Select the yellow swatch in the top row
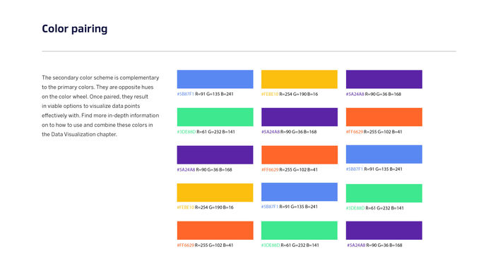Viewport: 498px width, 280px height. [x=300, y=79]
